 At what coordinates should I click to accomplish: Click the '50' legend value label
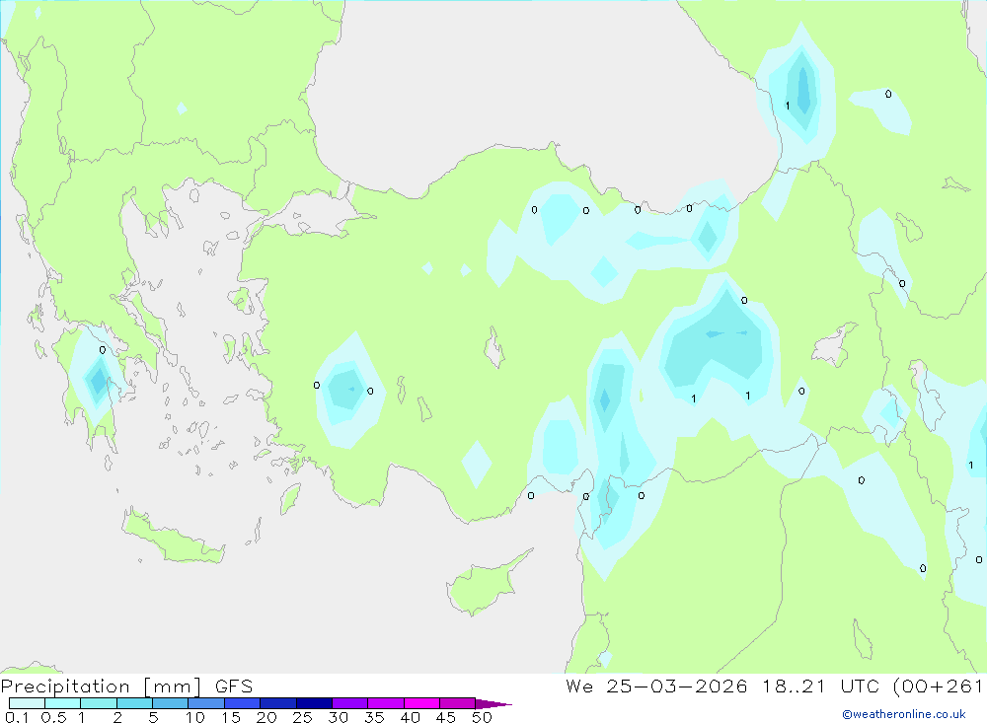click(x=483, y=717)
